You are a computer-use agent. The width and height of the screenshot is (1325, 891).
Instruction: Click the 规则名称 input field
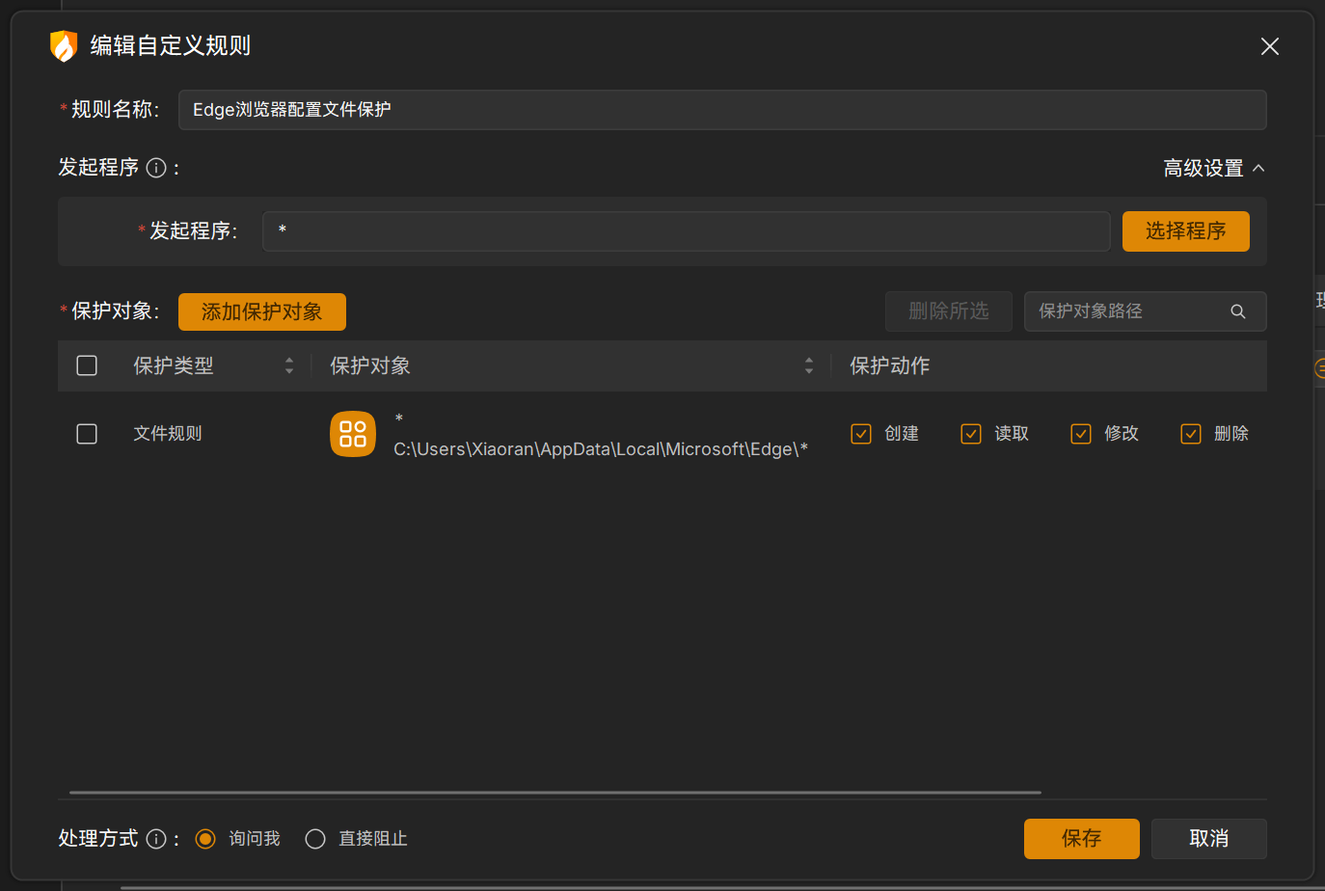(721, 110)
